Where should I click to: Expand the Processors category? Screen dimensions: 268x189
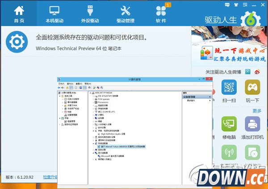[x=93, y=102]
